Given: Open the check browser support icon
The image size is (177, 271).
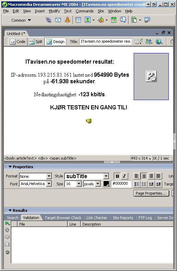Looking at the screenshot, I should click(138, 42).
